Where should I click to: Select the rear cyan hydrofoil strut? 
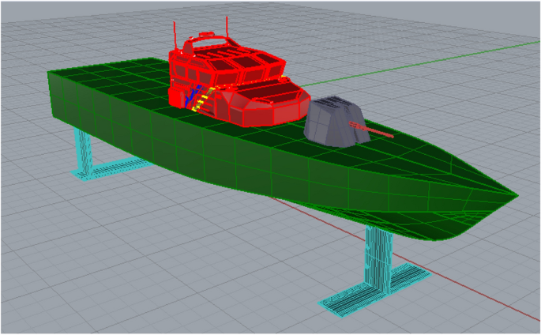coord(84,148)
